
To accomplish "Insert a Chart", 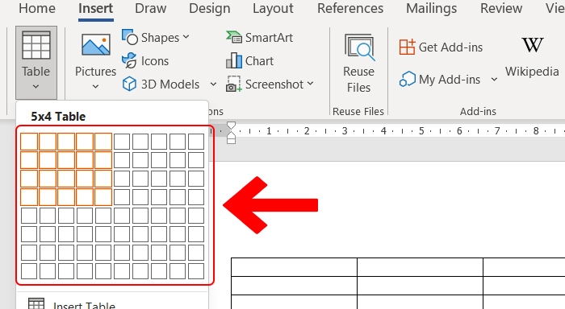I will click(x=249, y=60).
